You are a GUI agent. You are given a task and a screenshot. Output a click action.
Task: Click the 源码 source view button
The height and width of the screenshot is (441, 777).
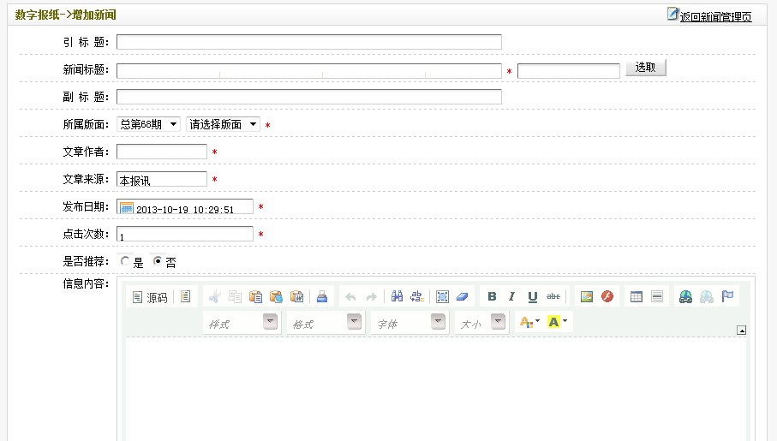click(150, 297)
